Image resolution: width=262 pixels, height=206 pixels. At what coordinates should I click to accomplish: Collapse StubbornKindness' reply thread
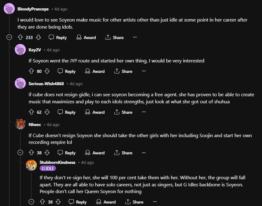(x=31, y=202)
